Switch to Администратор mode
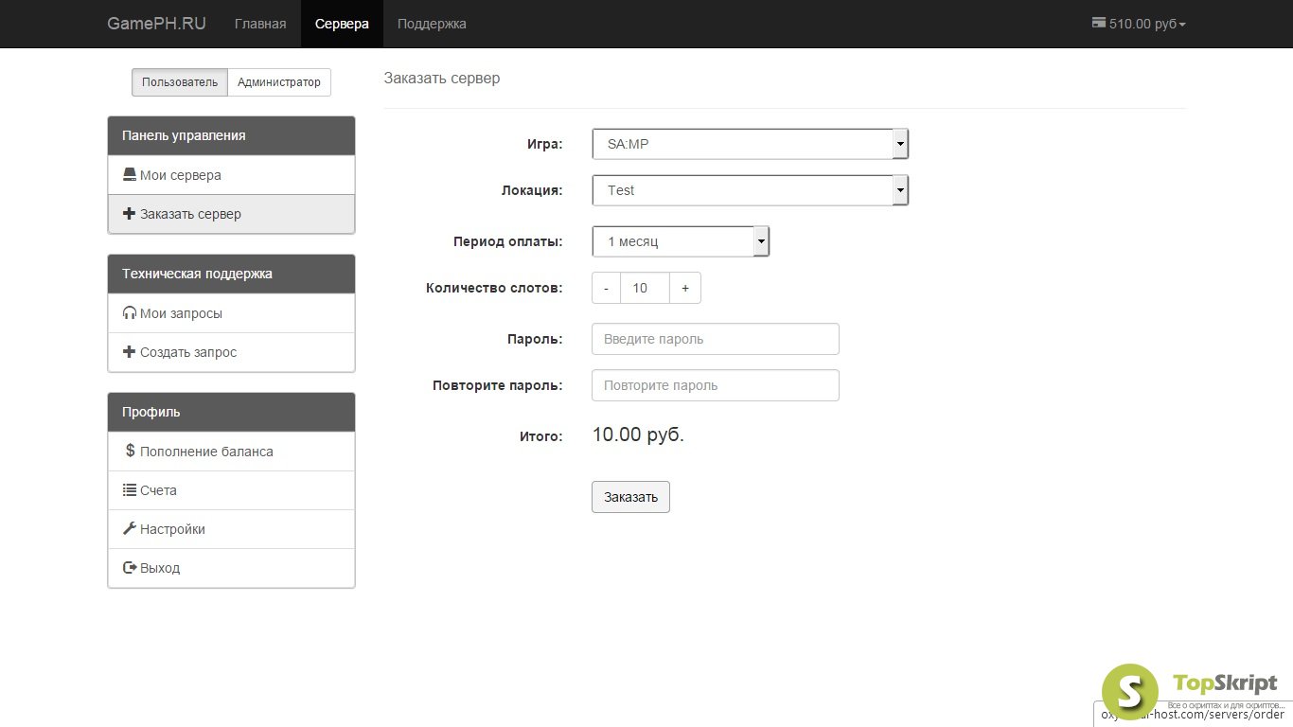 (x=279, y=82)
